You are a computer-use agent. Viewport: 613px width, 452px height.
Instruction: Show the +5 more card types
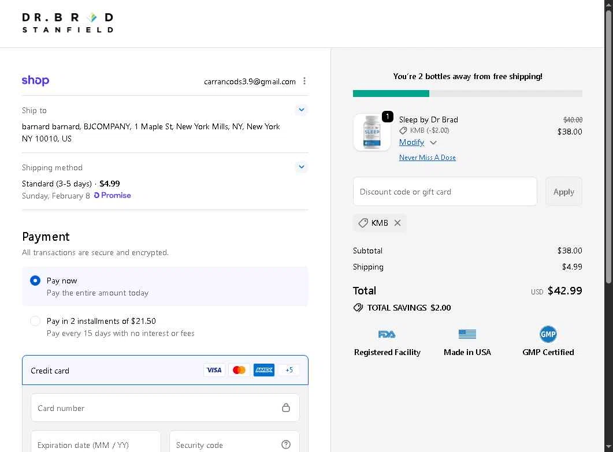tap(289, 370)
